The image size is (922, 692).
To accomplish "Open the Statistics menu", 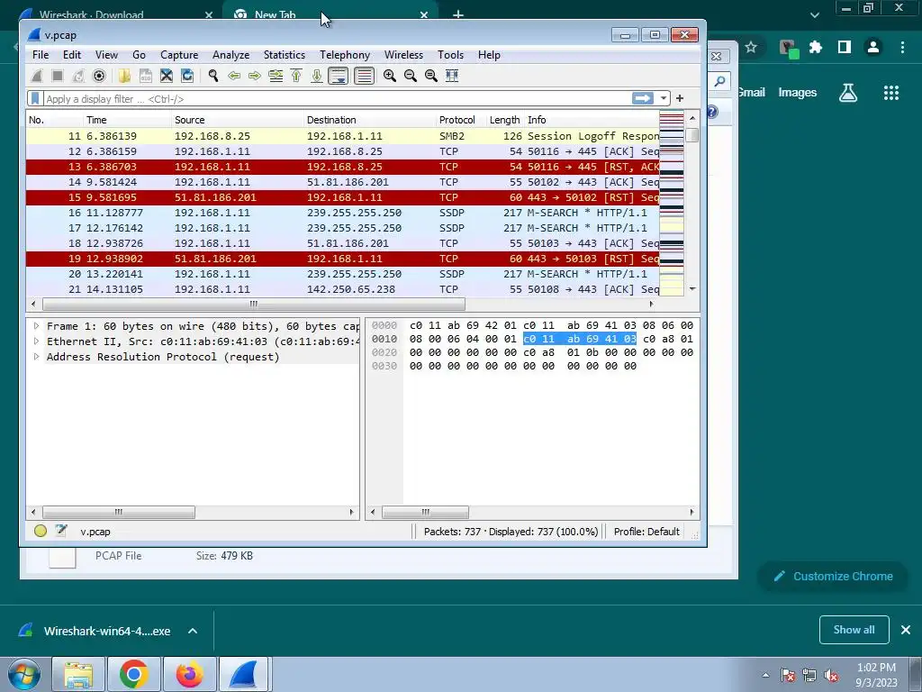I will tap(284, 55).
